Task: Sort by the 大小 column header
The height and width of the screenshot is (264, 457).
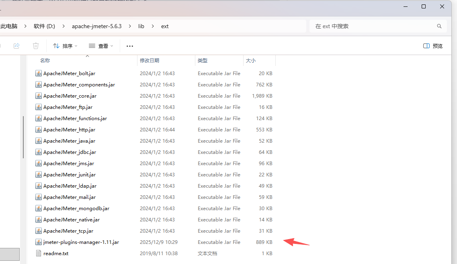Action: pos(251,60)
